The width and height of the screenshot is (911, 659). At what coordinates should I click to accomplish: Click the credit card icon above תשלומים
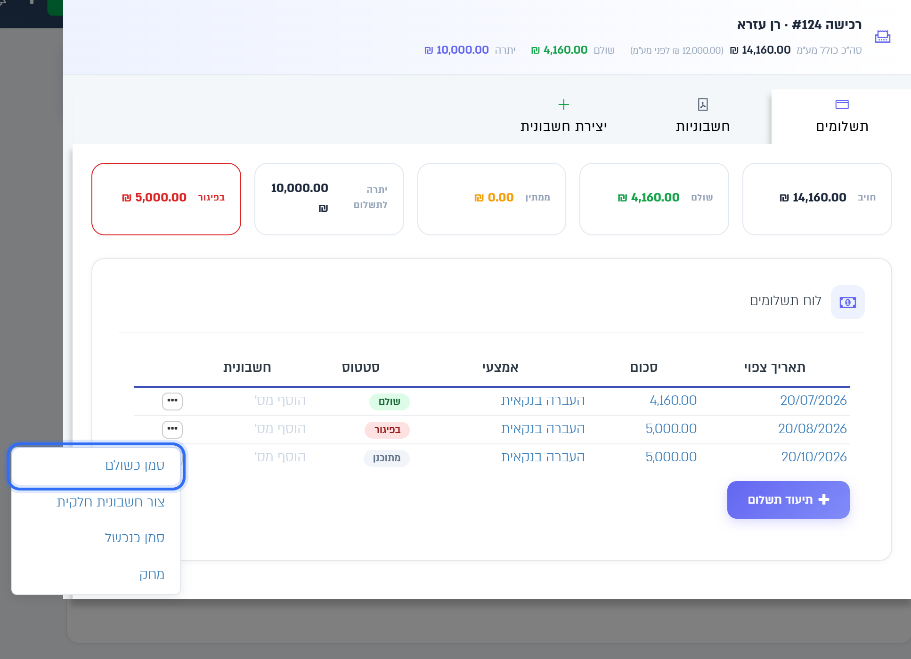click(x=842, y=104)
